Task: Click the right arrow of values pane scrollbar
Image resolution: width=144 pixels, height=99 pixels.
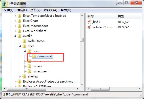Action: 139,89
